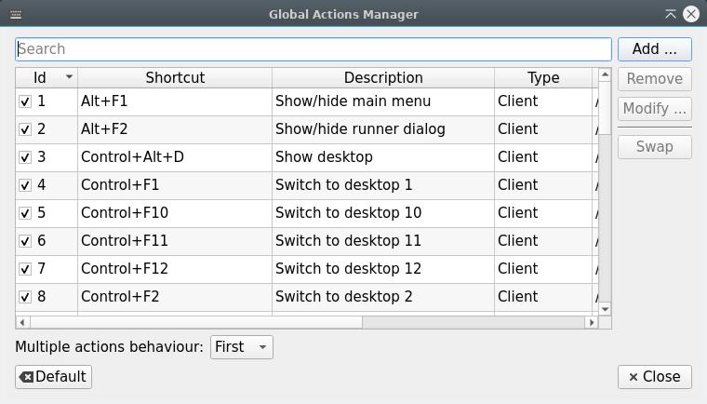Uncheck the checkbox for action 2
Screen dimensions: 707x404
click(25, 129)
